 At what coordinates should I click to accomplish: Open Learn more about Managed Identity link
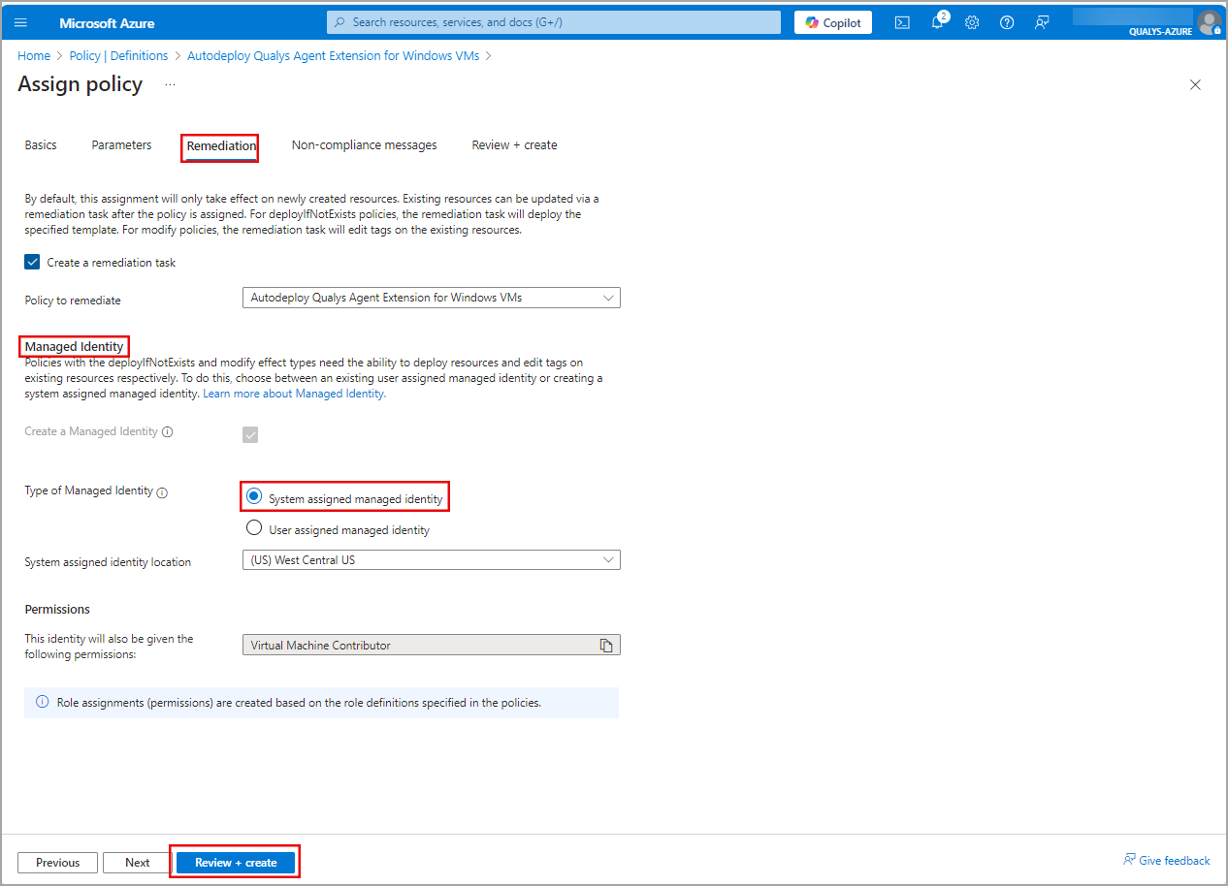pyautogui.click(x=292, y=393)
